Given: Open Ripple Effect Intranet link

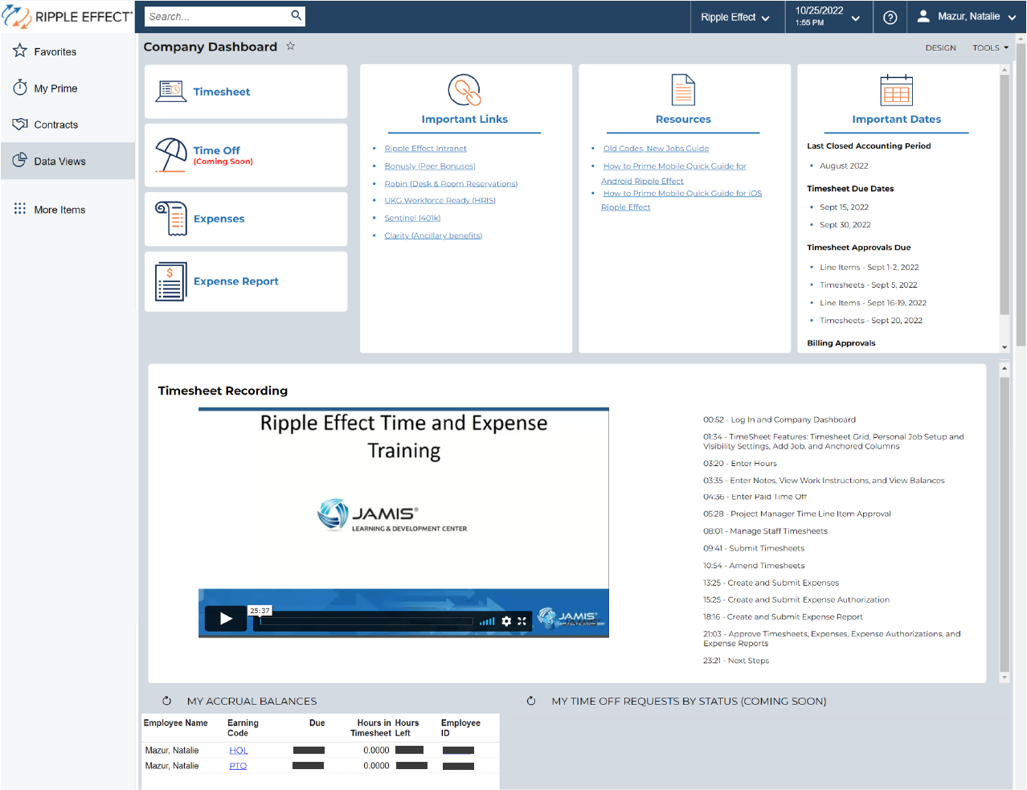Looking at the screenshot, I should pyautogui.click(x=425, y=149).
